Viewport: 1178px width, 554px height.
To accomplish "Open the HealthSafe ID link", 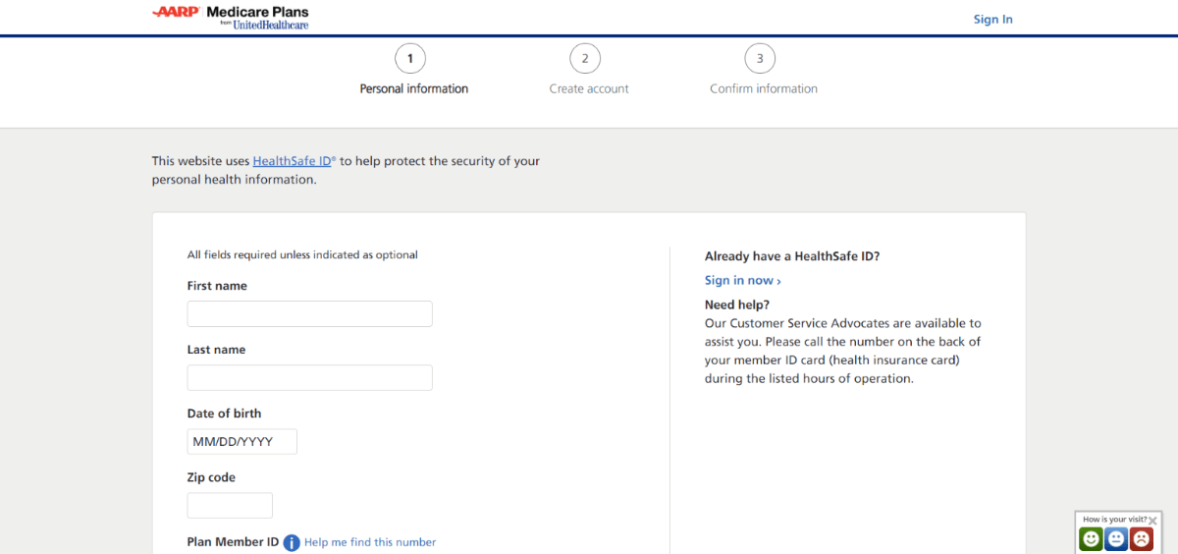I will 294,161.
